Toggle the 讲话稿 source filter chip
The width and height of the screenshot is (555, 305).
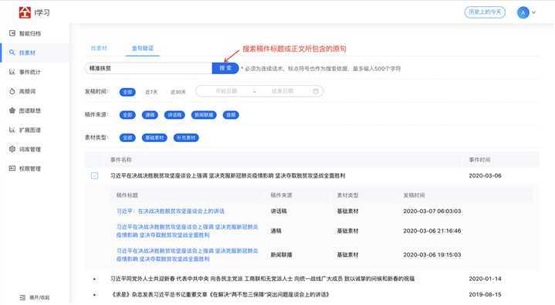pos(174,115)
